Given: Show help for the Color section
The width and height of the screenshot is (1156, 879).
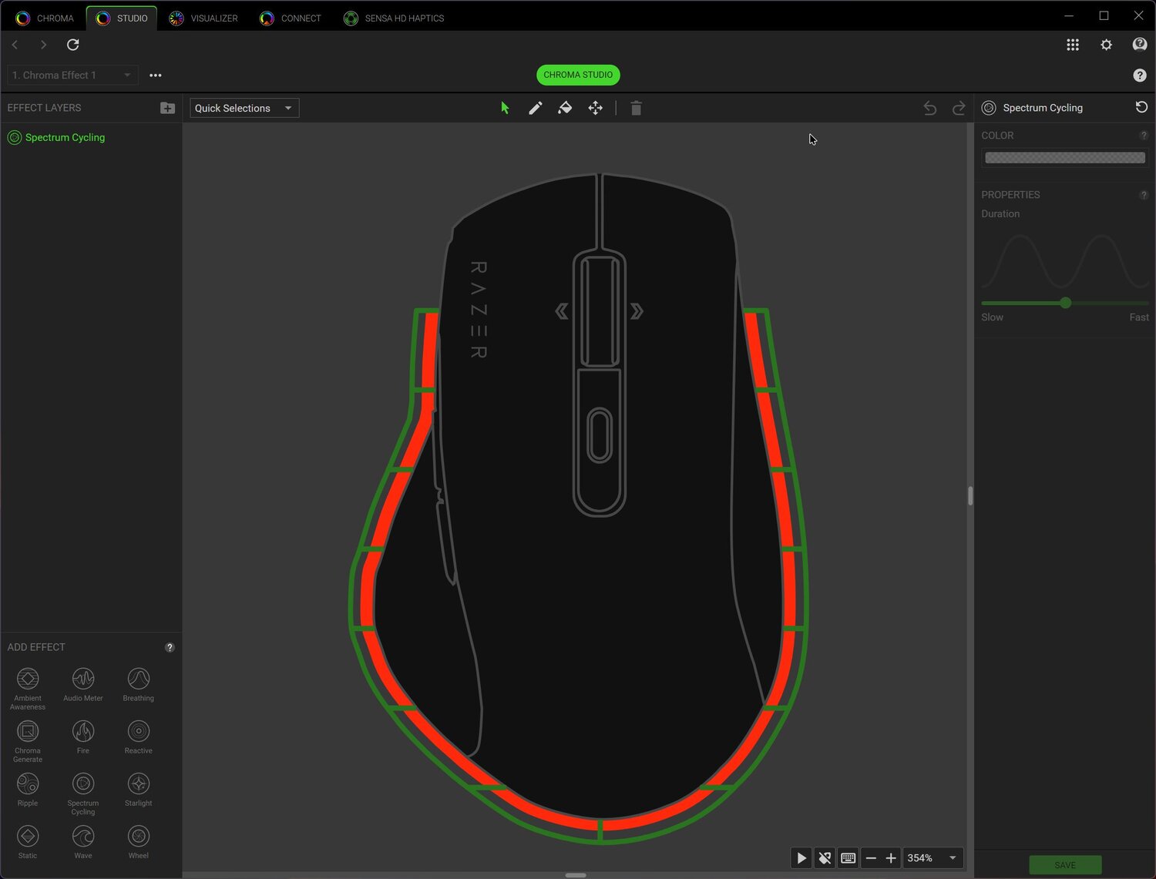Looking at the screenshot, I should [x=1144, y=136].
